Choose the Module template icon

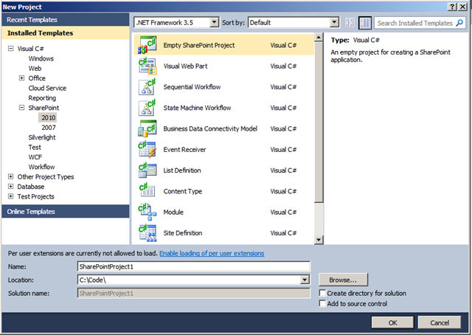tap(147, 212)
